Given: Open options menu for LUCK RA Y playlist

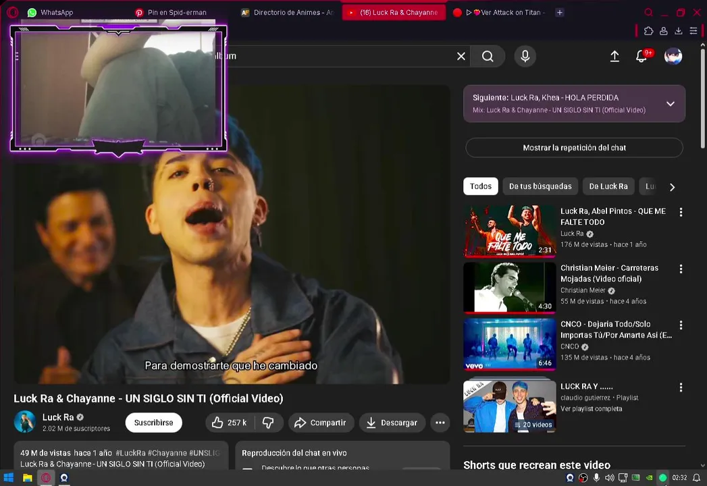Looking at the screenshot, I should coord(681,387).
